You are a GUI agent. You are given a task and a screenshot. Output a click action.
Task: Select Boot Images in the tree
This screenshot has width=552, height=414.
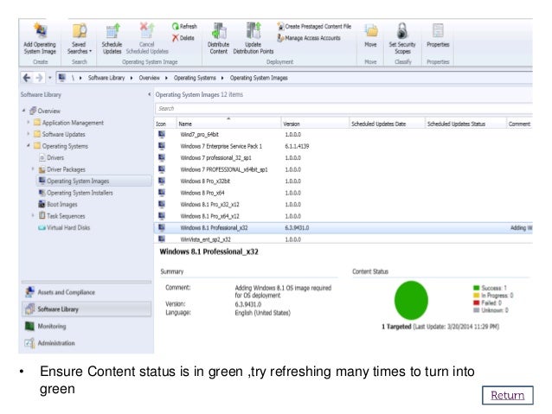click(64, 204)
